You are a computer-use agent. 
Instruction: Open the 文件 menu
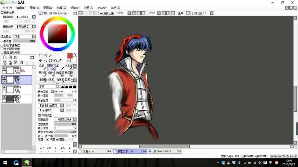pyautogui.click(x=8, y=8)
